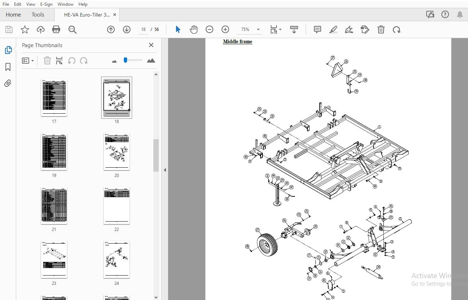
Task: Select page 19 thumbnail
Action: (x=54, y=152)
